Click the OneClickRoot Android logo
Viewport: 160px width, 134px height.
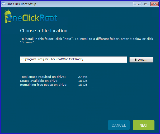(x=31, y=17)
